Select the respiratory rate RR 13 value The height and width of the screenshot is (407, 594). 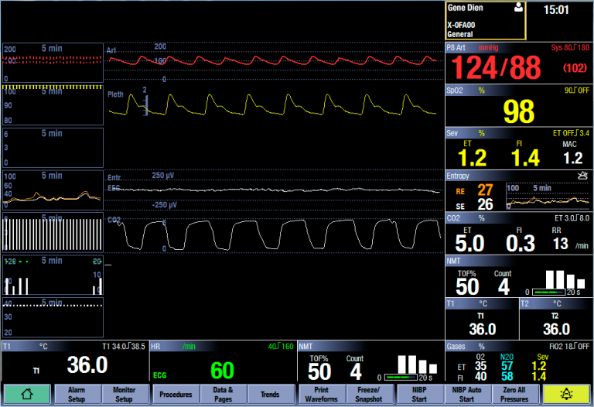[x=560, y=244]
